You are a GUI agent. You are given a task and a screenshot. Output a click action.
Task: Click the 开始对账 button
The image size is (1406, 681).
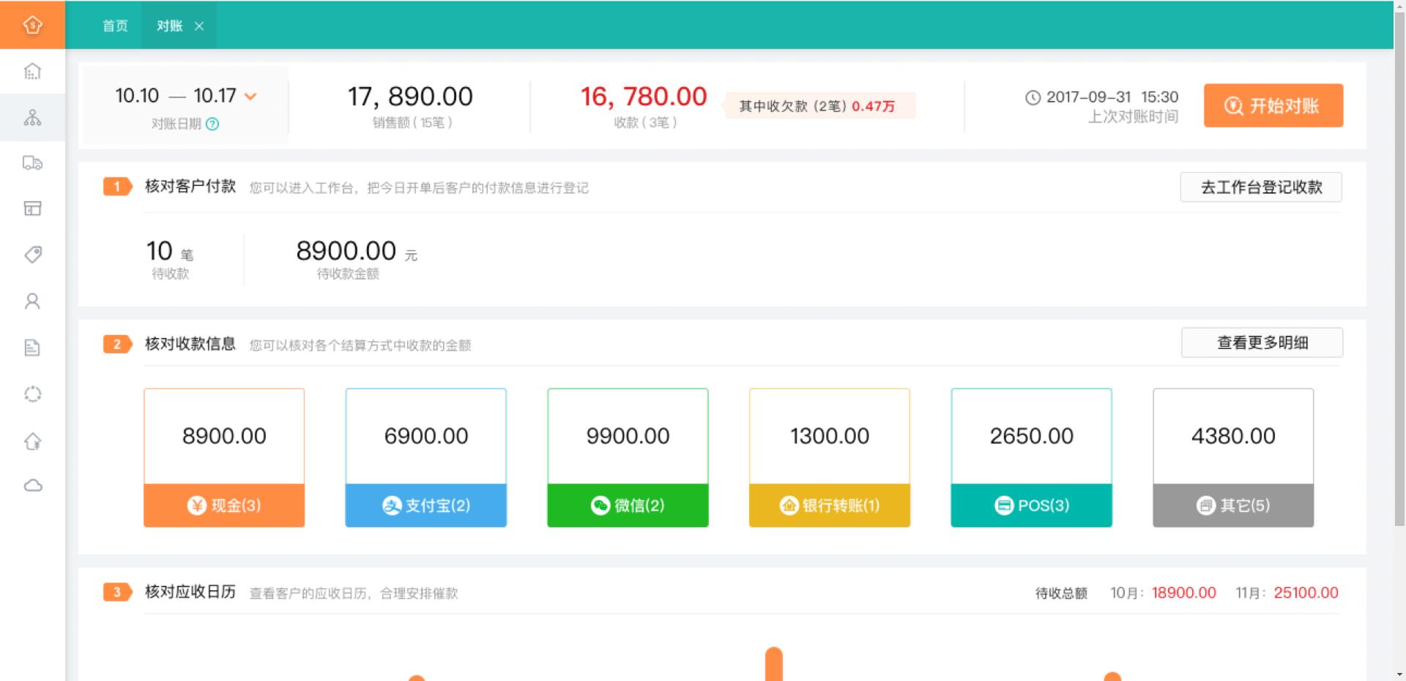click(x=1273, y=106)
